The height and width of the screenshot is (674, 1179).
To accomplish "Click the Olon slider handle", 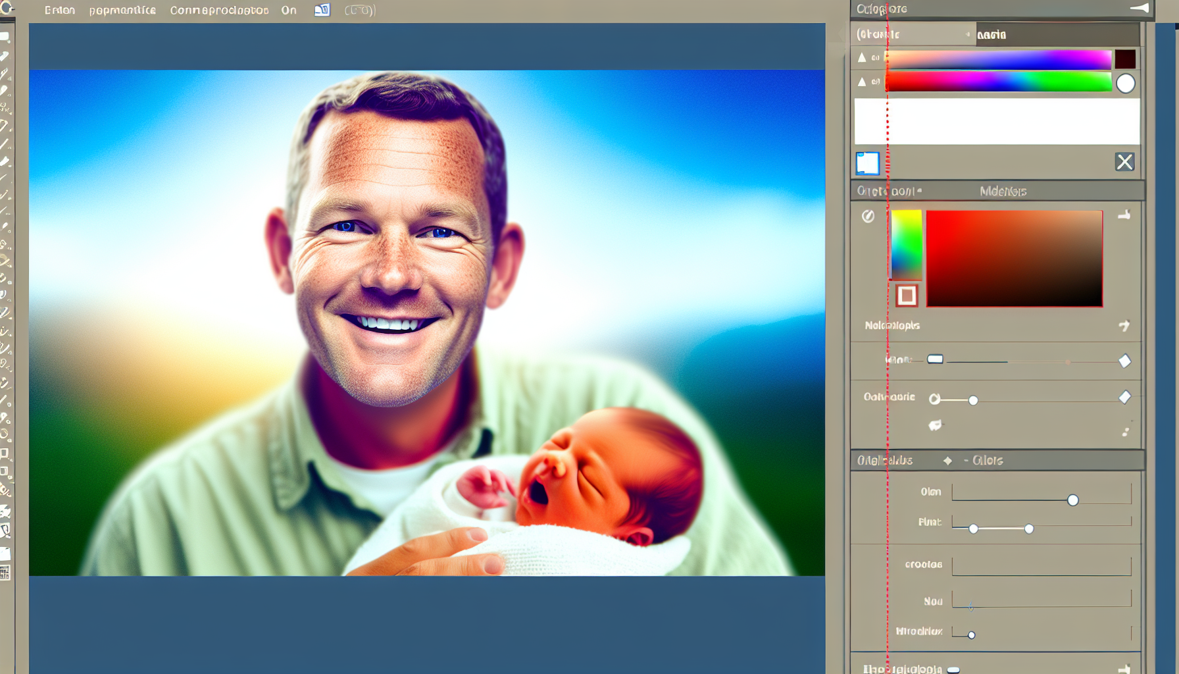I will [1072, 500].
